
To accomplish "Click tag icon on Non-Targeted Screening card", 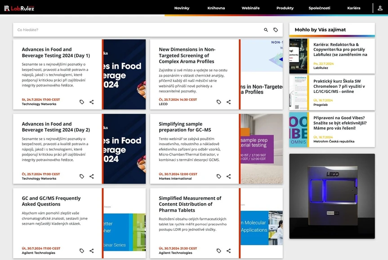I will [219, 102].
